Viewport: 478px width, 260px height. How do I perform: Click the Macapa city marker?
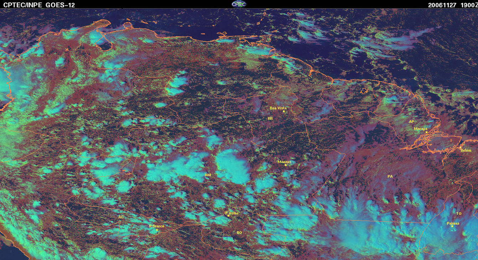[426, 132]
